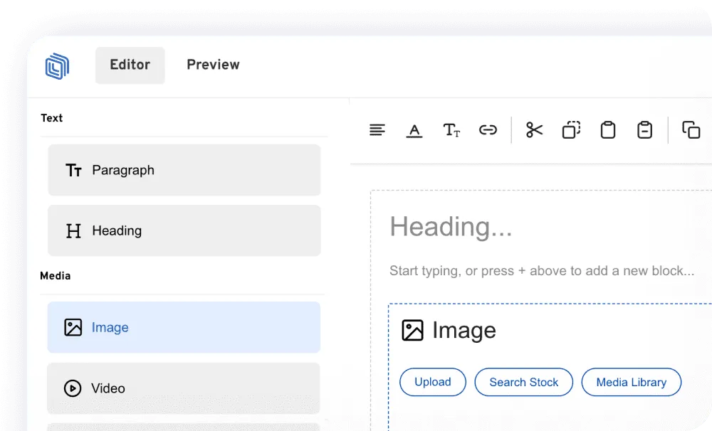The width and height of the screenshot is (712, 431).
Task: Open the text color tool
Action: click(414, 130)
